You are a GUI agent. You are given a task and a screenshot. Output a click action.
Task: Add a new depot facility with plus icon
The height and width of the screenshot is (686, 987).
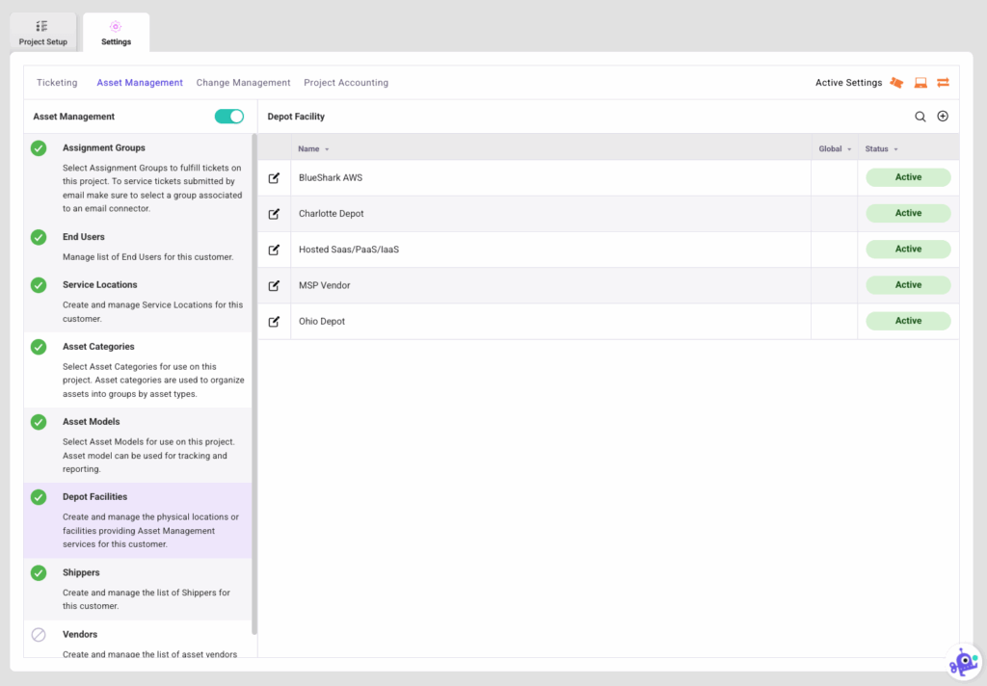point(943,117)
